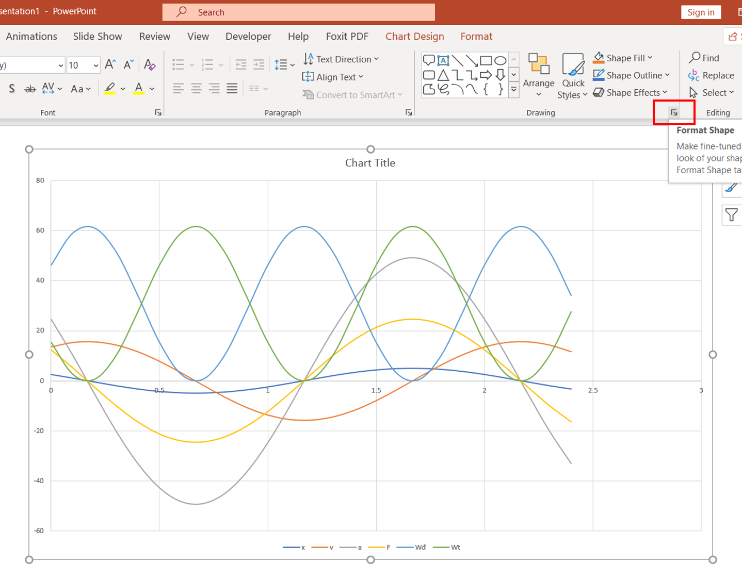Select the scribble freeform shape
Screen dimensions: 742x580
(443, 89)
